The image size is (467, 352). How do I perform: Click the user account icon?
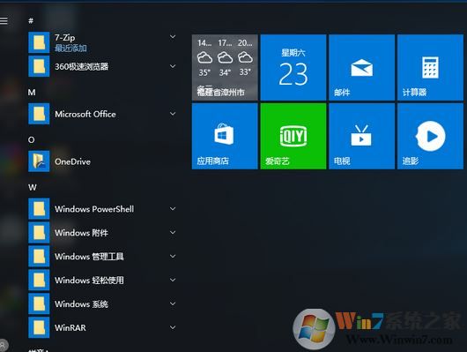[x=3, y=346]
